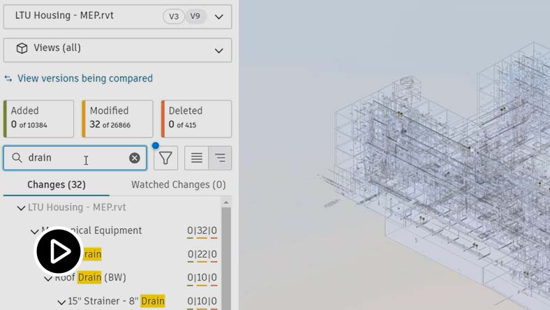Open View versions being compared link

click(85, 78)
